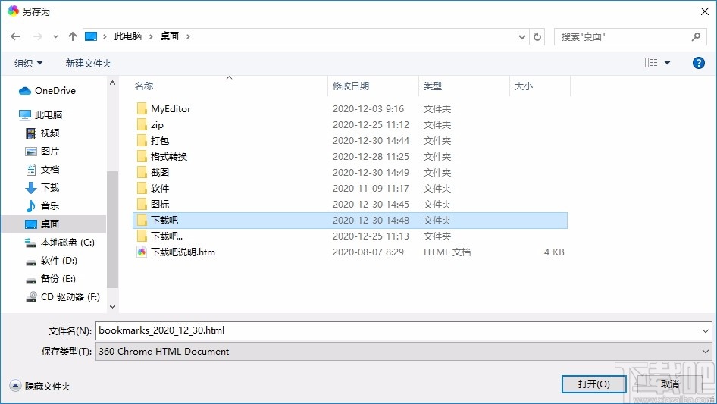Open the 组织 menu

point(28,63)
